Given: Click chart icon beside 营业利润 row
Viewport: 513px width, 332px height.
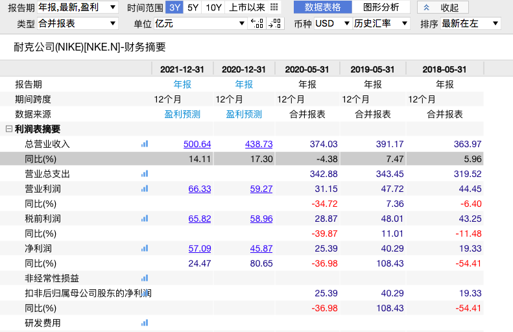Looking at the screenshot, I should click(145, 189).
